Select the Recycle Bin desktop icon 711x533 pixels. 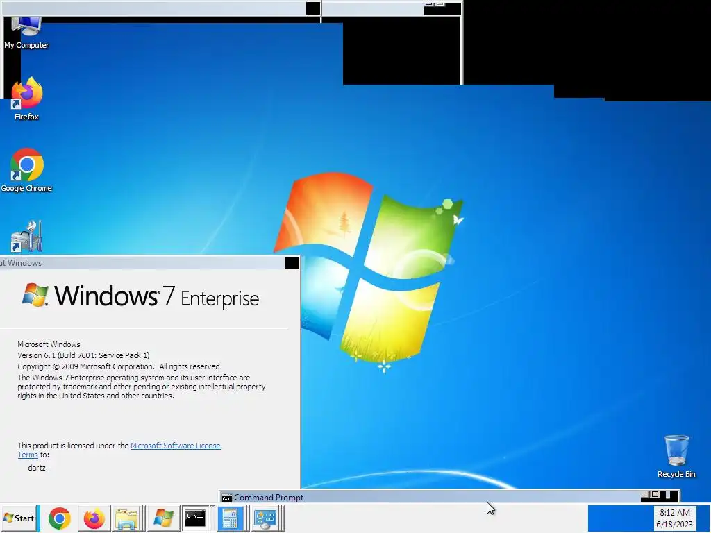(x=676, y=457)
